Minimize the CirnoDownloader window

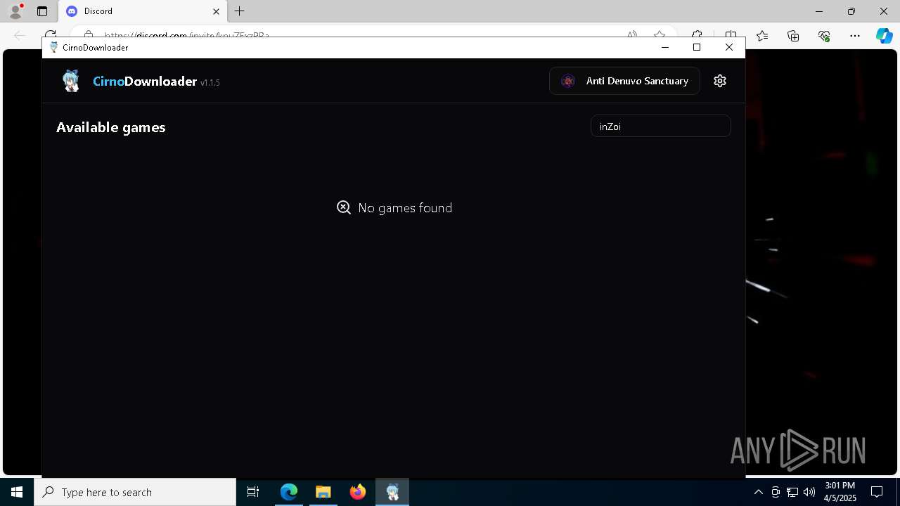coord(665,47)
